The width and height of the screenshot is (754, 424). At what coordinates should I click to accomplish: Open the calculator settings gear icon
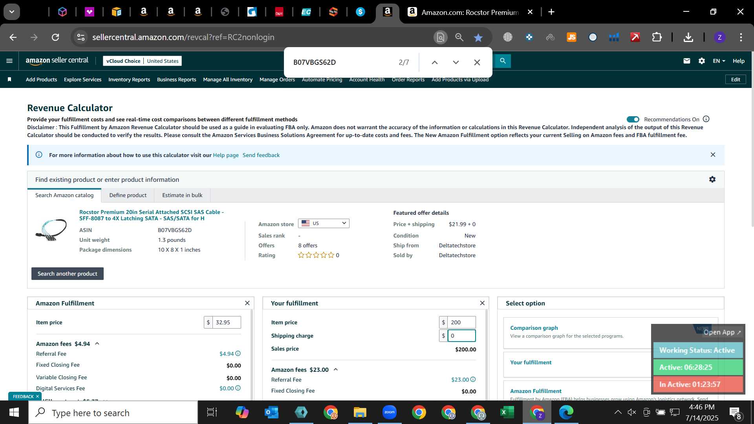pos(712,179)
